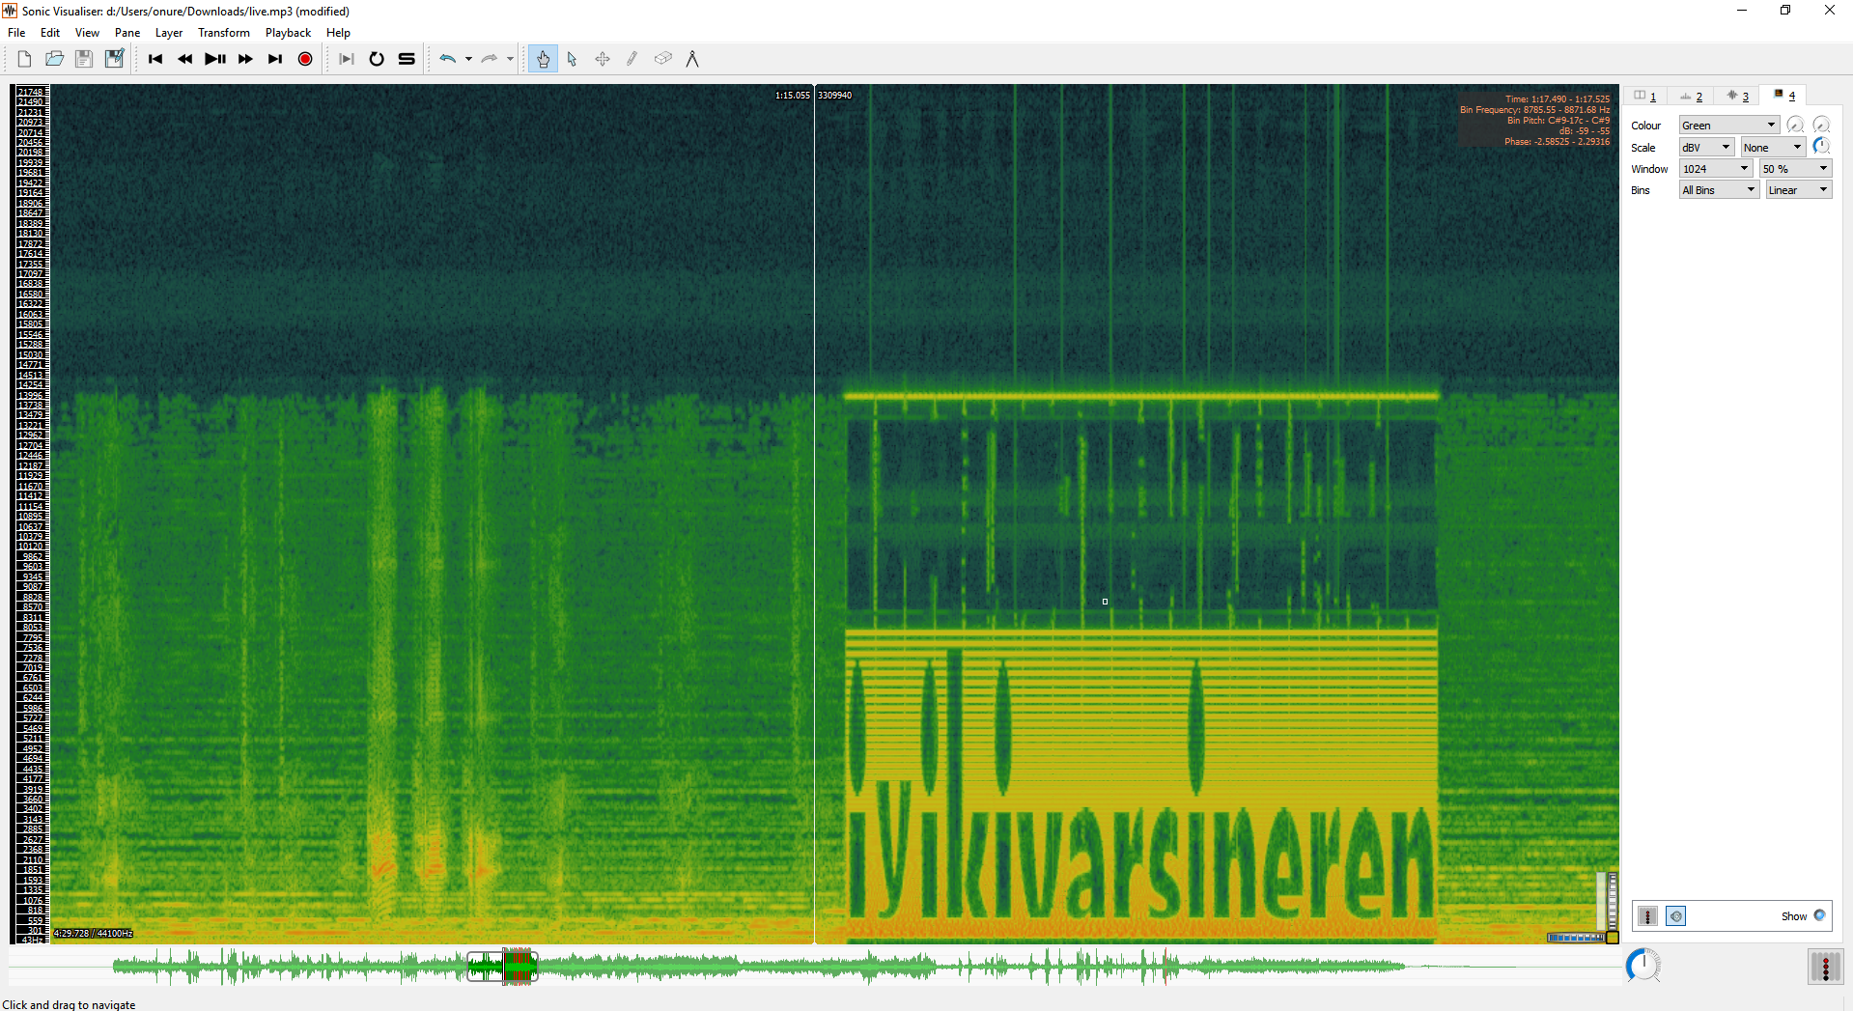Select the Draw pencil tool
1853x1011 pixels.
point(632,59)
